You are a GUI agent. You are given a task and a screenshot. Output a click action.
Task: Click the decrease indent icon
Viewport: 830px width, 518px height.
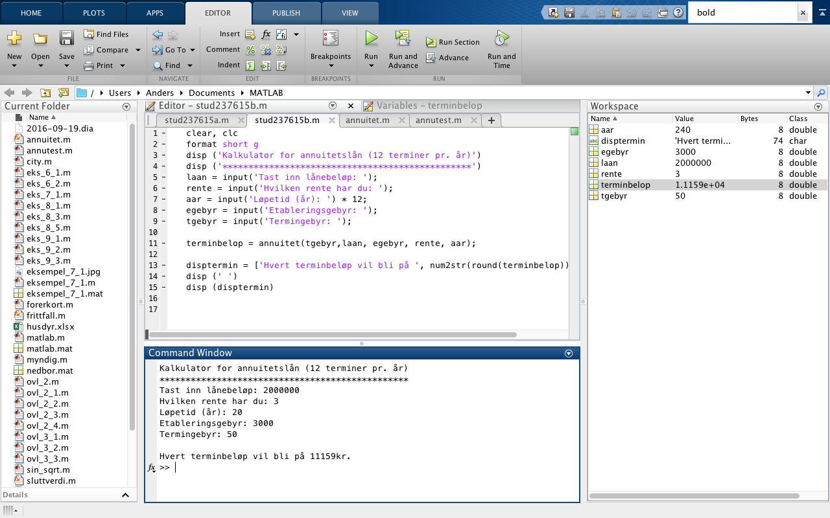[x=281, y=65]
